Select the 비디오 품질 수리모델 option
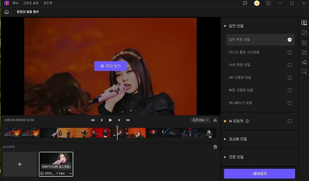The width and height of the screenshot is (309, 181). (x=260, y=52)
